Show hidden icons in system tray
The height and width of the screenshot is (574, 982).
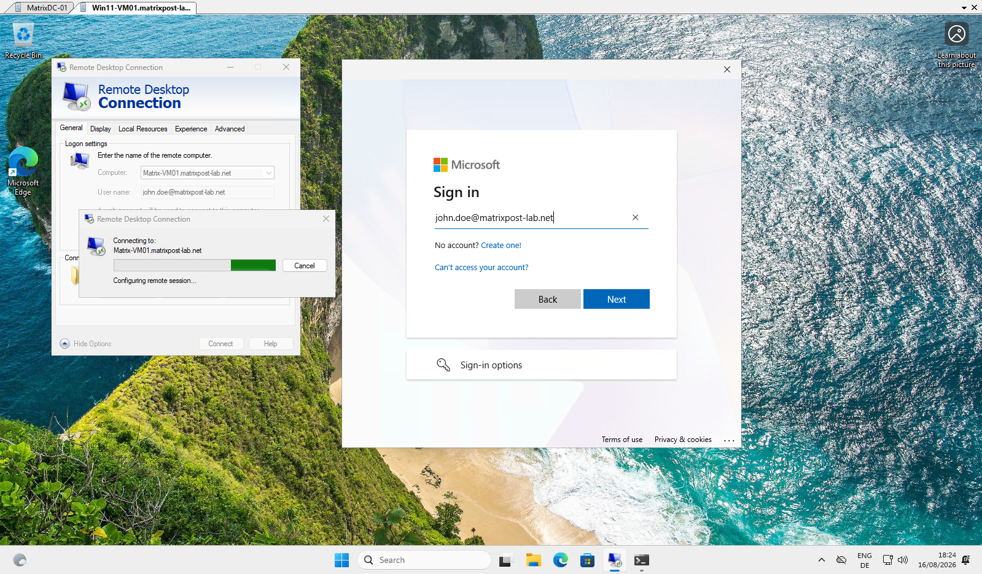[821, 560]
